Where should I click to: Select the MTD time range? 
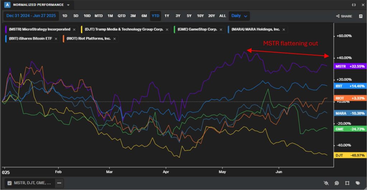point(99,16)
